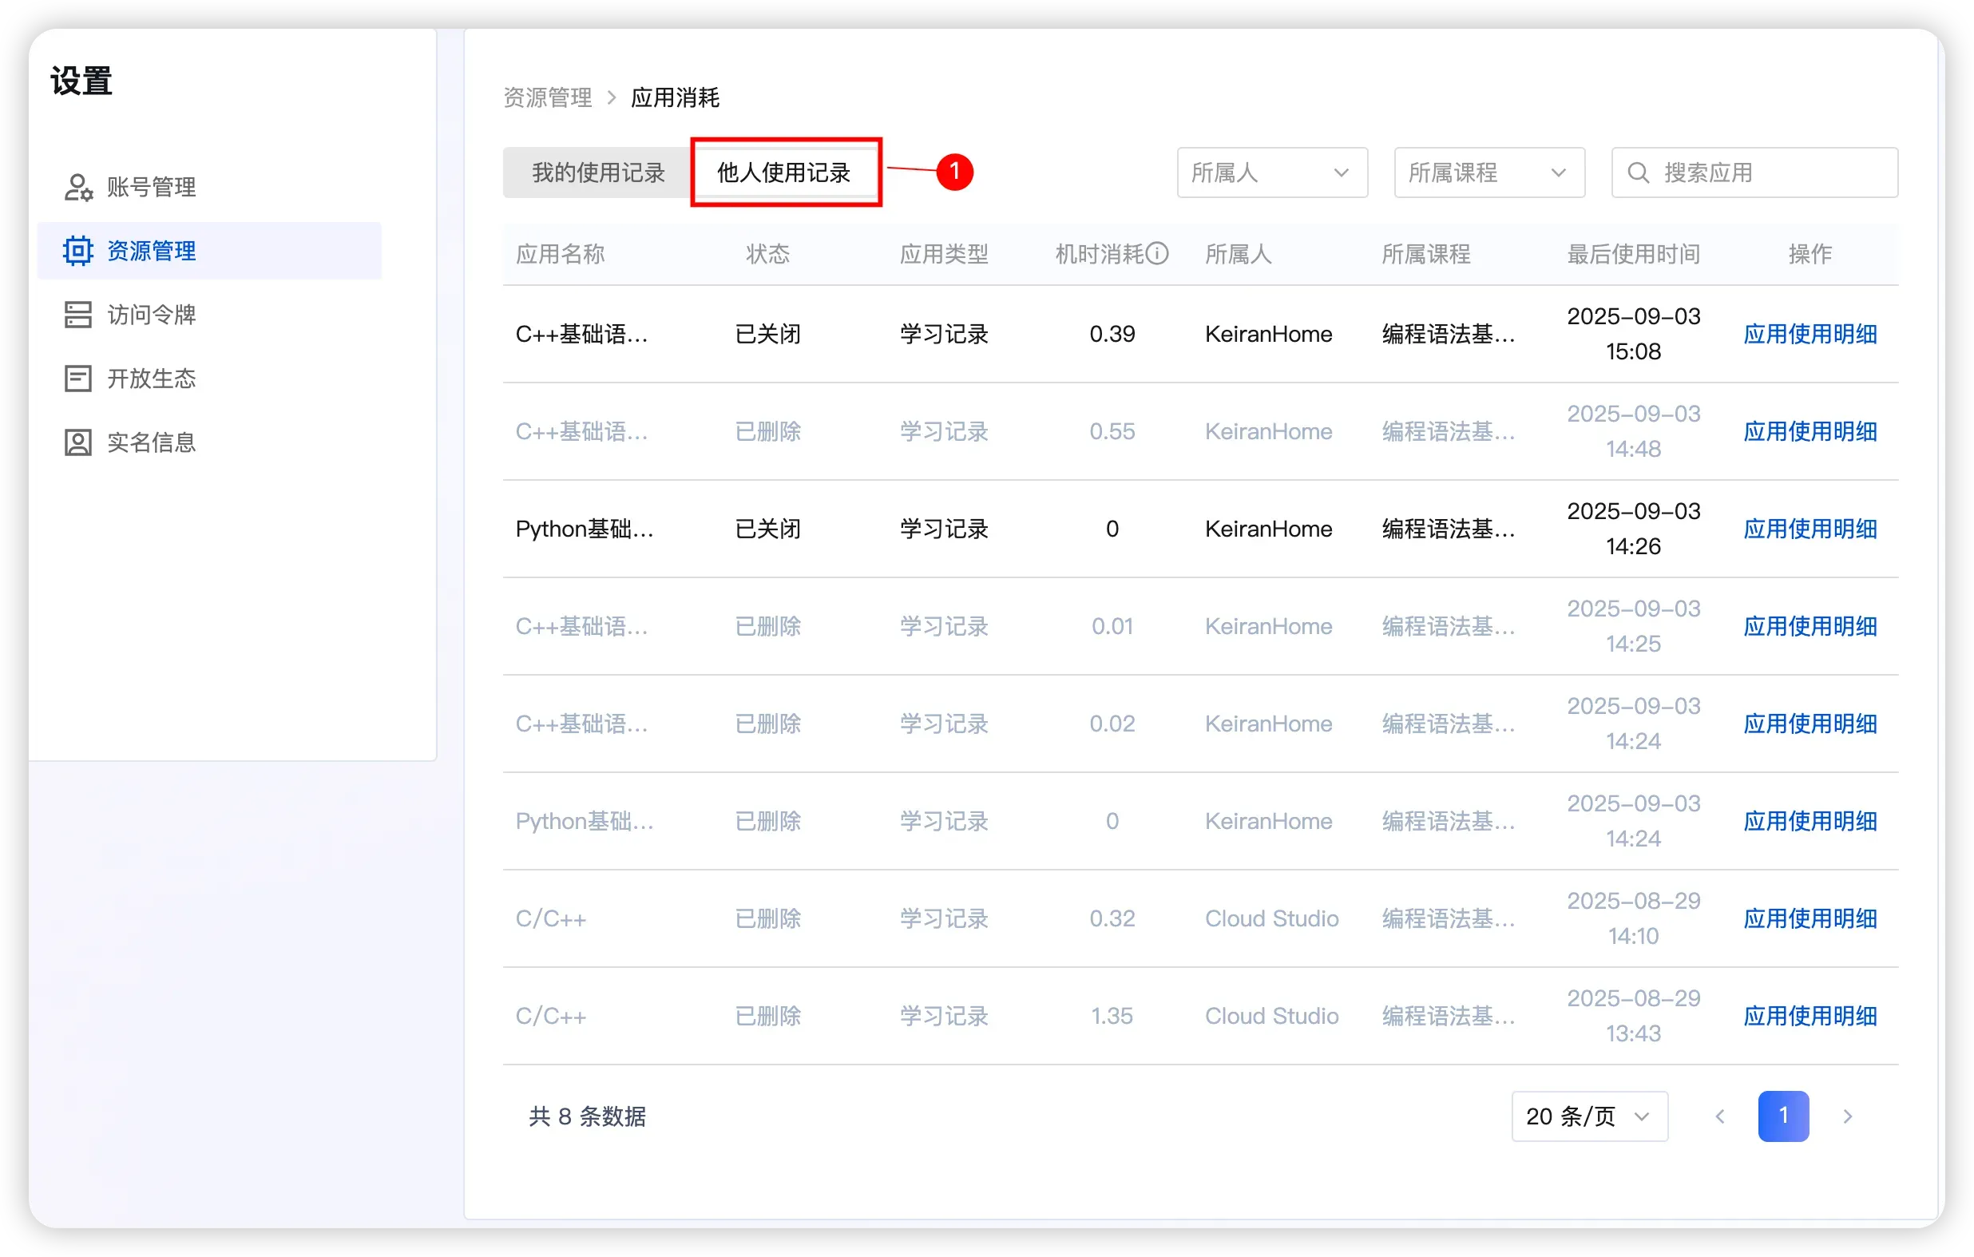Click page number 1 button
The width and height of the screenshot is (1974, 1257).
coord(1783,1116)
